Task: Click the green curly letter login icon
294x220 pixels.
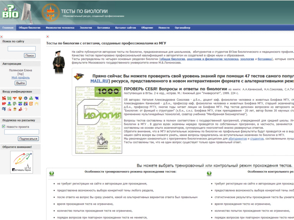Action: [x=15, y=104]
